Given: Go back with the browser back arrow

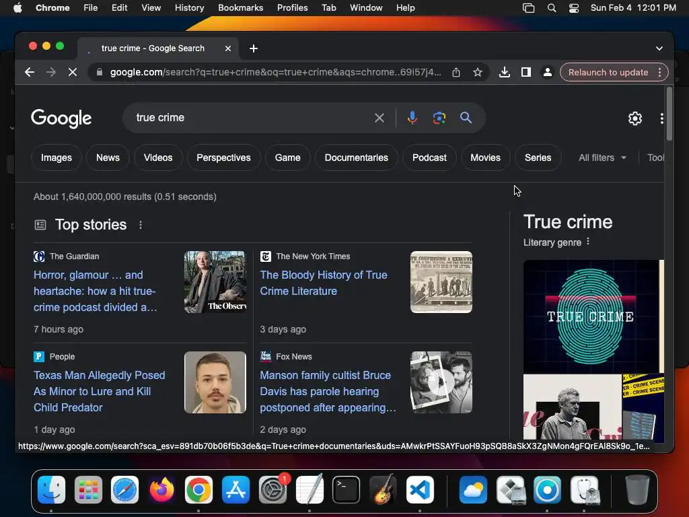Looking at the screenshot, I should tap(30, 72).
